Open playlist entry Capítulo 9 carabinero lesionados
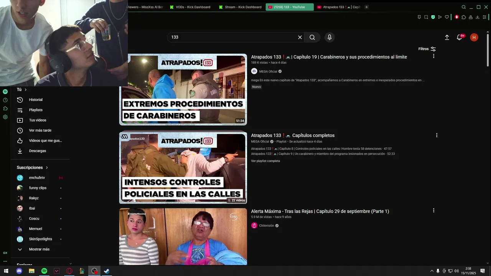The image size is (491, 276). click(323, 154)
